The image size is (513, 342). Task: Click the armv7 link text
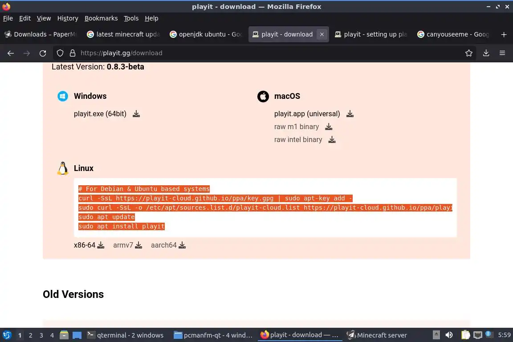123,245
